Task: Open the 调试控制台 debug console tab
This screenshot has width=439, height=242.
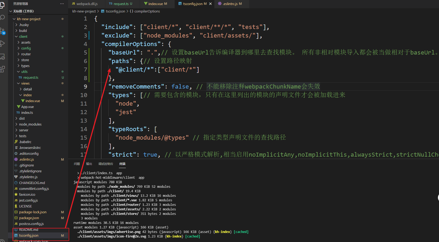Action: tap(106, 164)
